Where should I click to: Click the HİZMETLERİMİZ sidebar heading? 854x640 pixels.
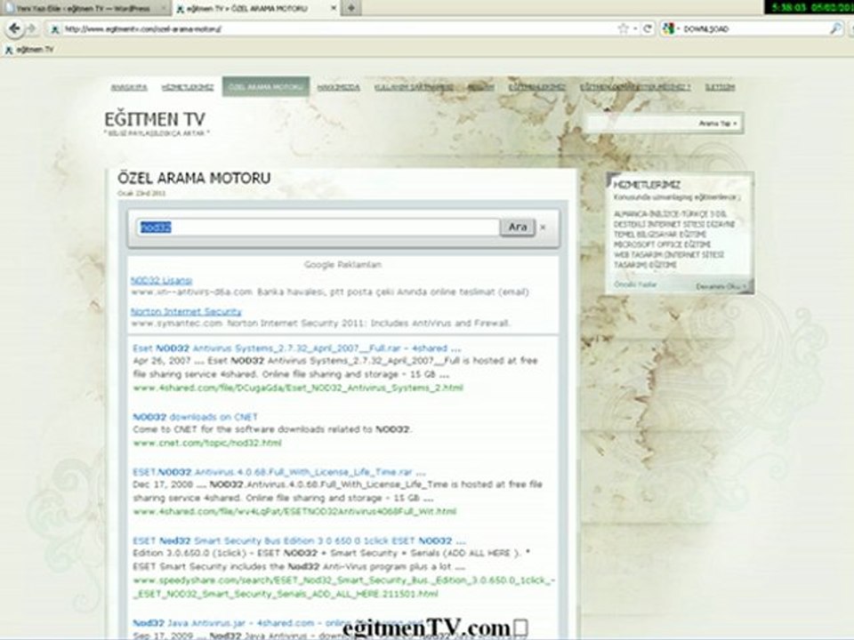point(647,185)
